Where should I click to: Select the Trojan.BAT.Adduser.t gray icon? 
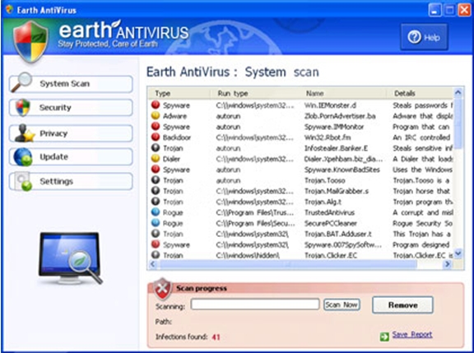[156, 234]
